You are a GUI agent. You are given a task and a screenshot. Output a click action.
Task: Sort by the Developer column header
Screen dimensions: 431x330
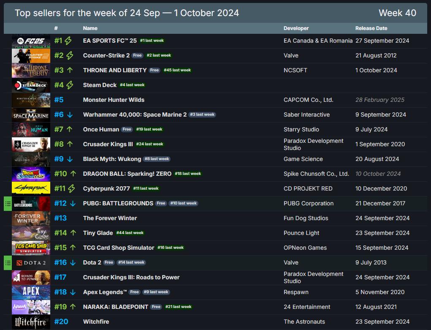click(x=296, y=28)
